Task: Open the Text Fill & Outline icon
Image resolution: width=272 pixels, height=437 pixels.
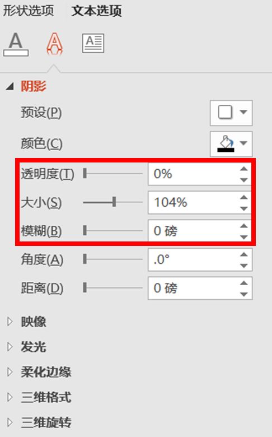Action: [16, 44]
